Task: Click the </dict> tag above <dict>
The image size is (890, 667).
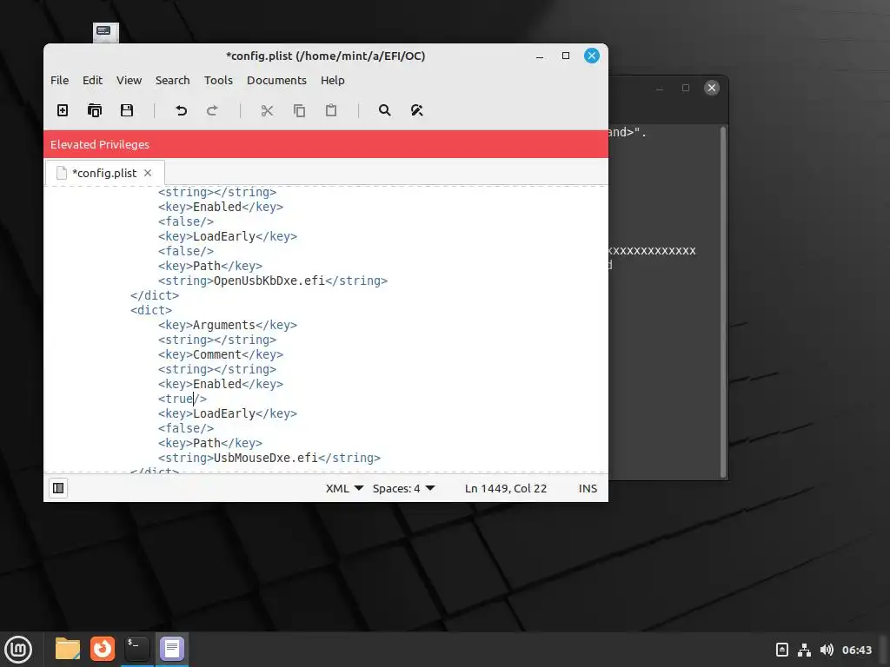Action: (155, 295)
